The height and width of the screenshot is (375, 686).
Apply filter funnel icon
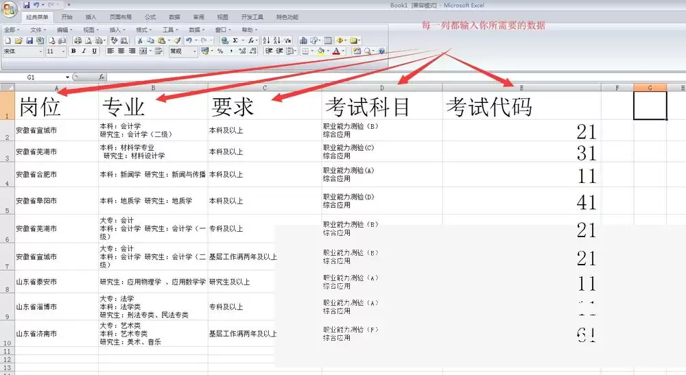pyautogui.click(x=287, y=40)
